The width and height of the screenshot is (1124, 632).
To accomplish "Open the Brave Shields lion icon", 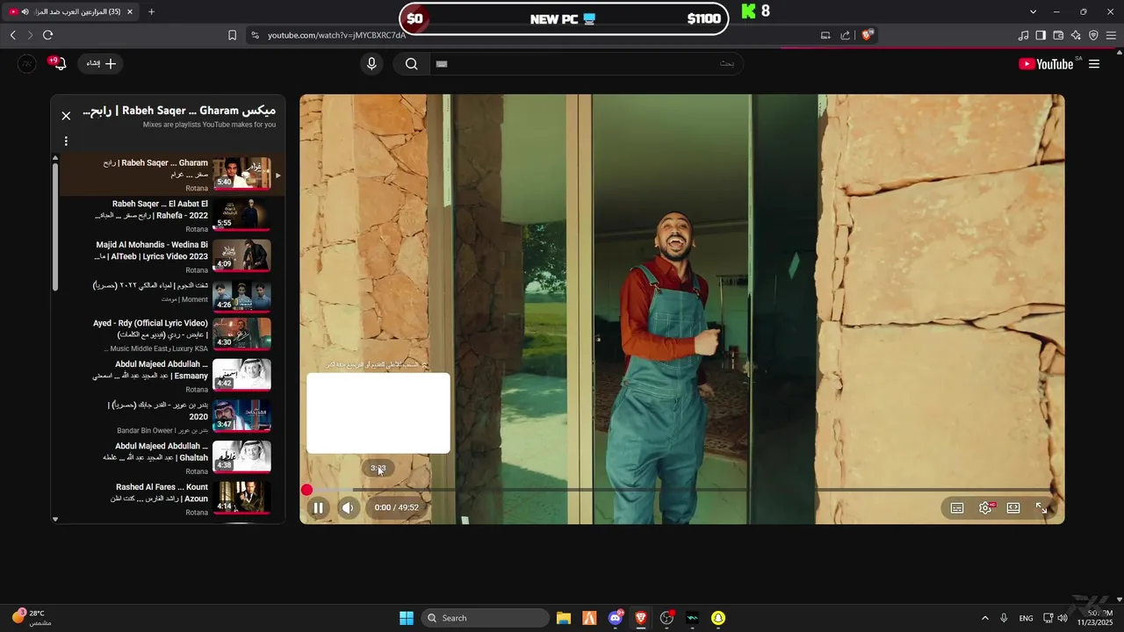I will 868,35.
